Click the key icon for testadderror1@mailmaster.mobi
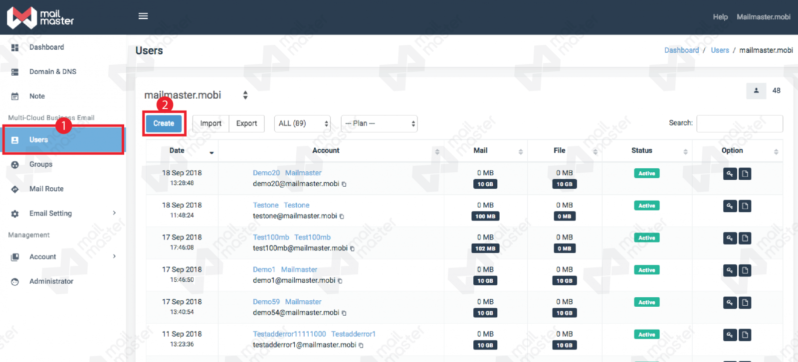Image resolution: width=798 pixels, height=362 pixels. point(730,335)
